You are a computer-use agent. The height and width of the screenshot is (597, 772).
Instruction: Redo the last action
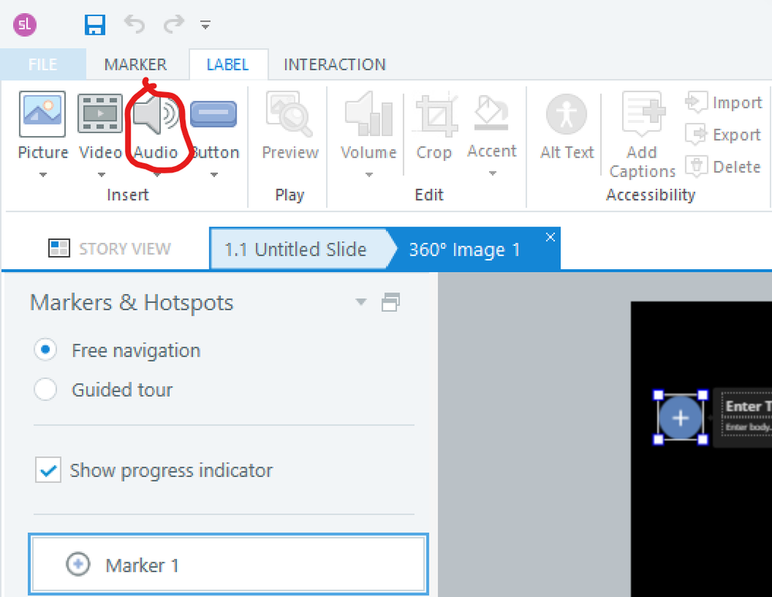[174, 24]
